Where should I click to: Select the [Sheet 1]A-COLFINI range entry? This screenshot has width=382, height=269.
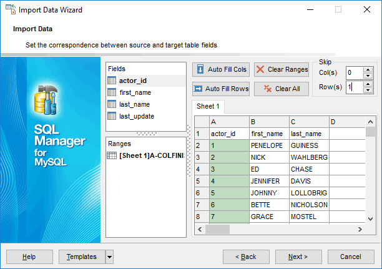(x=151, y=155)
